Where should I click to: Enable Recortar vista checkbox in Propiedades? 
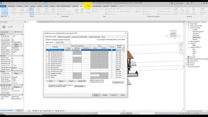tap(12, 58)
